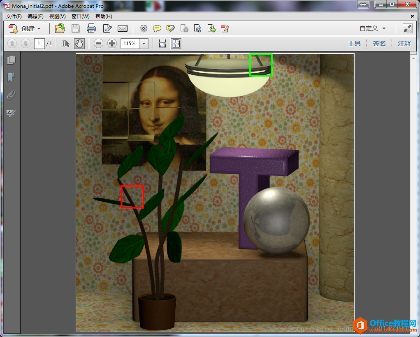Show the bookmarks panel
The width and height of the screenshot is (420, 337).
(11, 78)
